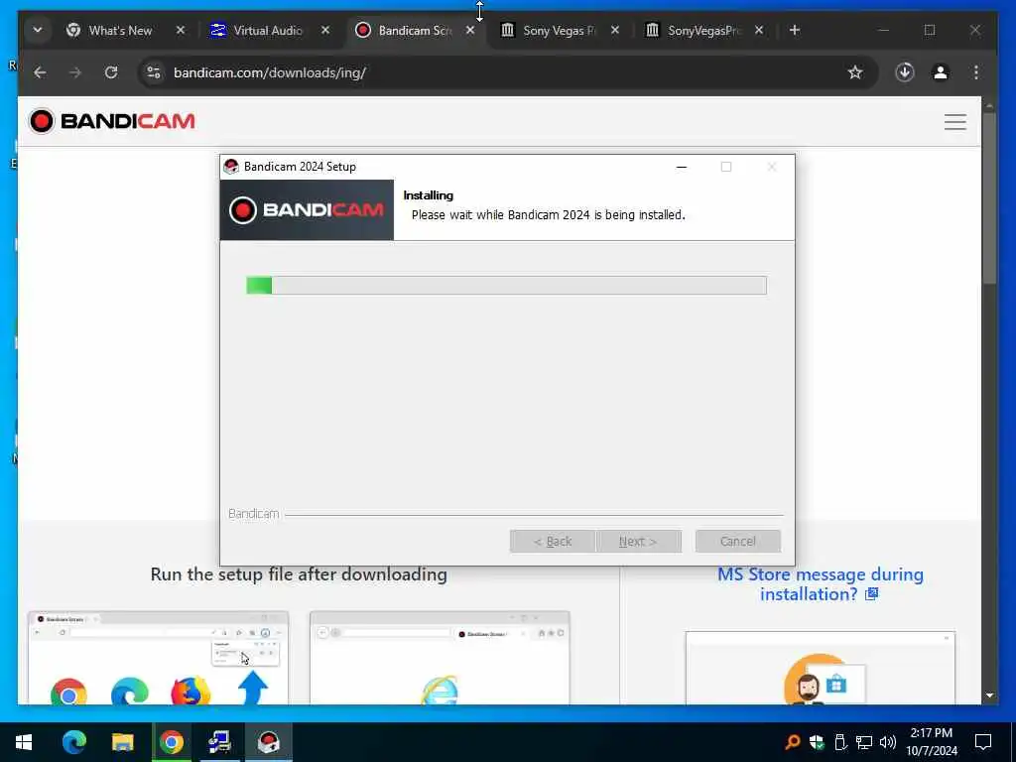This screenshot has height=762, width=1016.
Task: Click the installation progress bar
Action: click(x=506, y=285)
